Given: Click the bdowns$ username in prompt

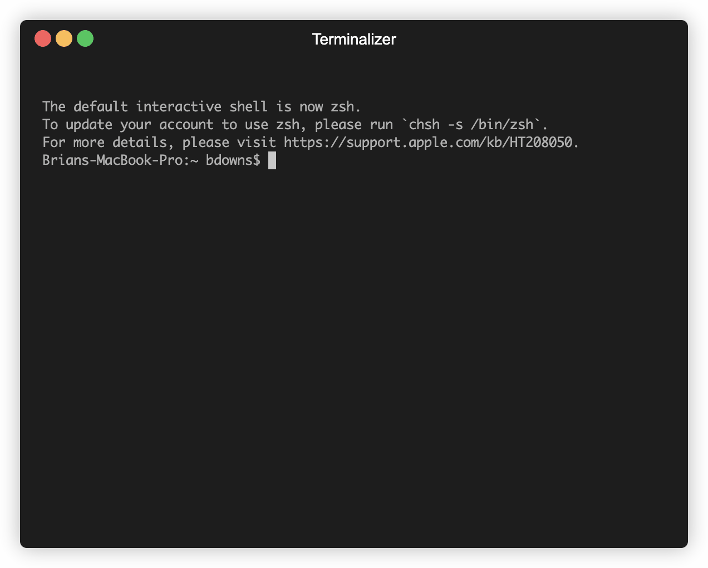Looking at the screenshot, I should pos(233,160).
